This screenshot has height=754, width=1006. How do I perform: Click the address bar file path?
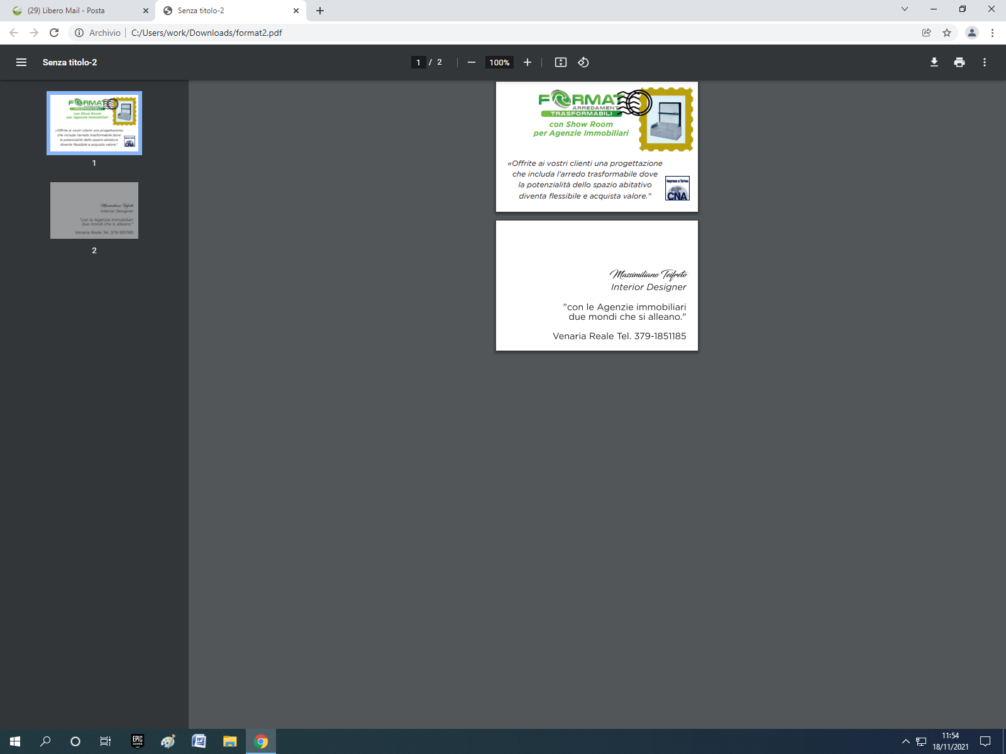207,33
